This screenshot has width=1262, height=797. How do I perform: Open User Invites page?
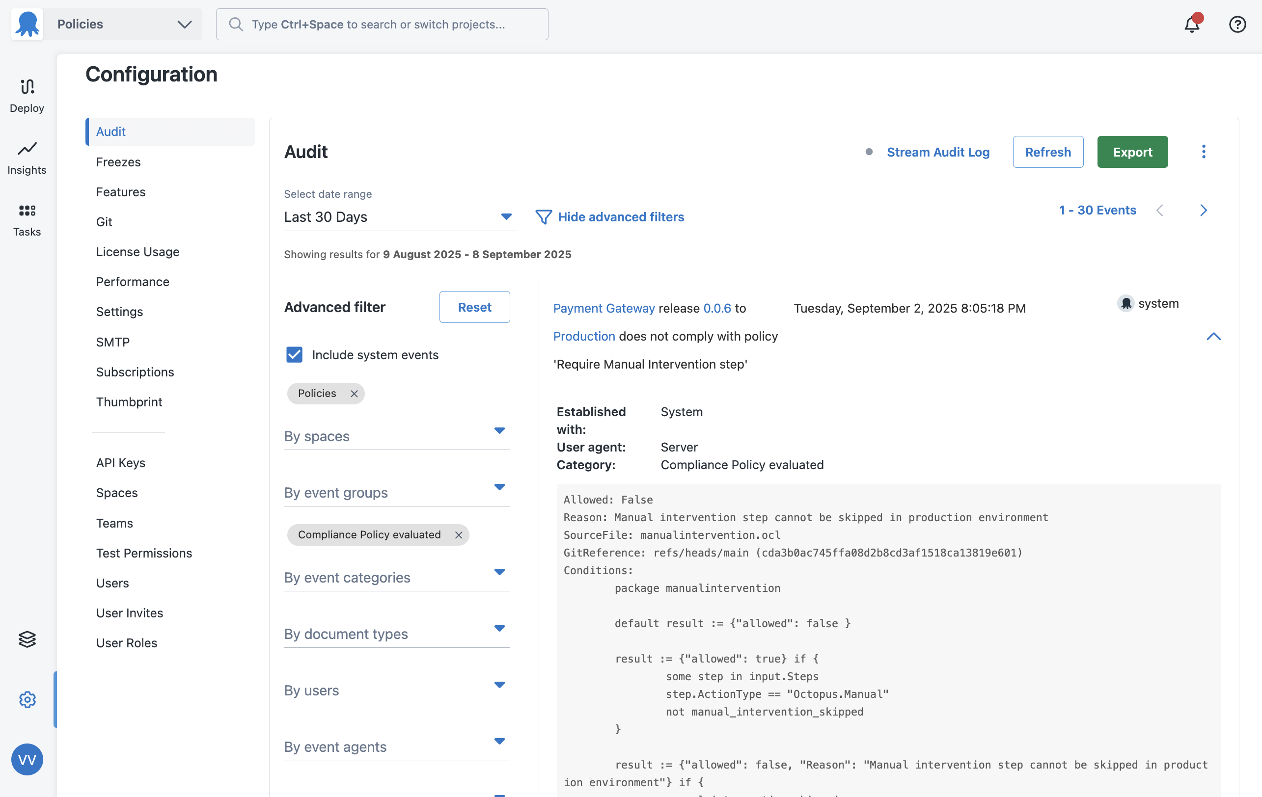point(130,612)
